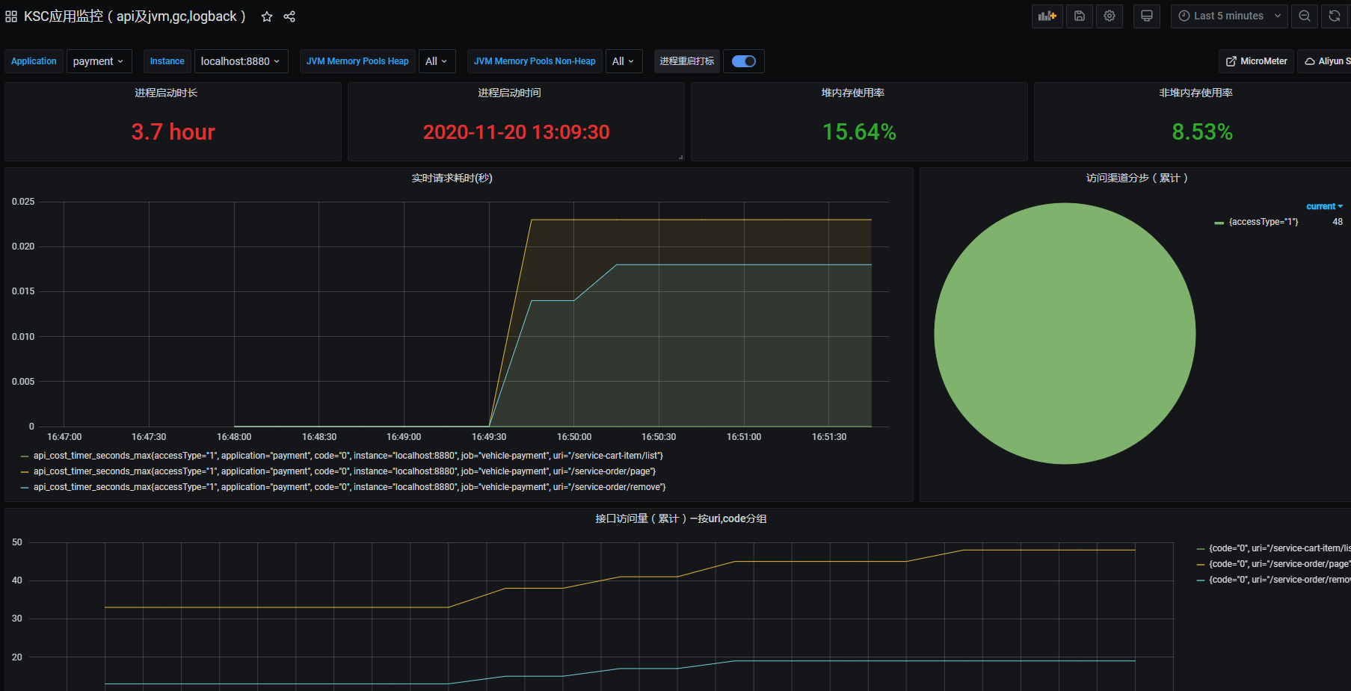The width and height of the screenshot is (1351, 691).
Task: Toggle the 进程重启打标 annotation switch
Action: click(744, 61)
